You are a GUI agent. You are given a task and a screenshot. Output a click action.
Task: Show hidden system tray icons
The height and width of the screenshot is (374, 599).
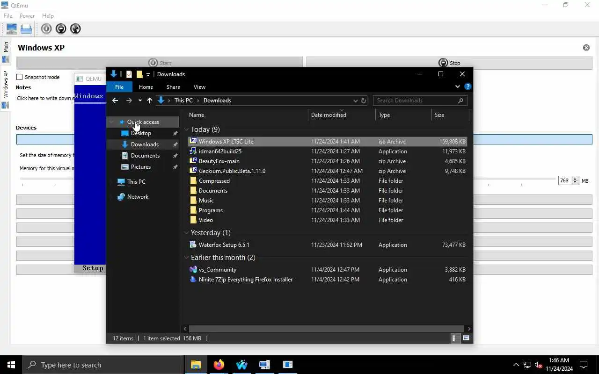tap(516, 365)
